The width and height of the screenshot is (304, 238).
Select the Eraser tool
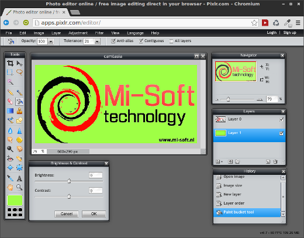[10, 101]
